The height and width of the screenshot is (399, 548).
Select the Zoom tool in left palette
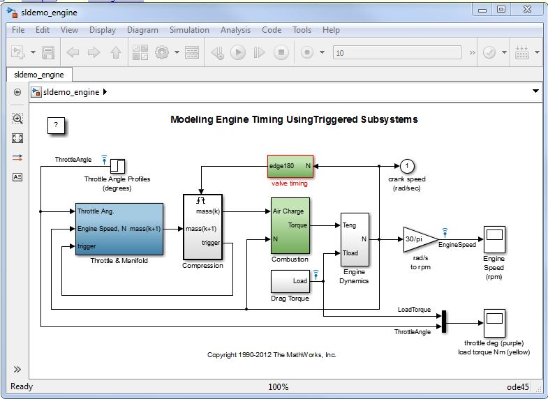[17, 119]
